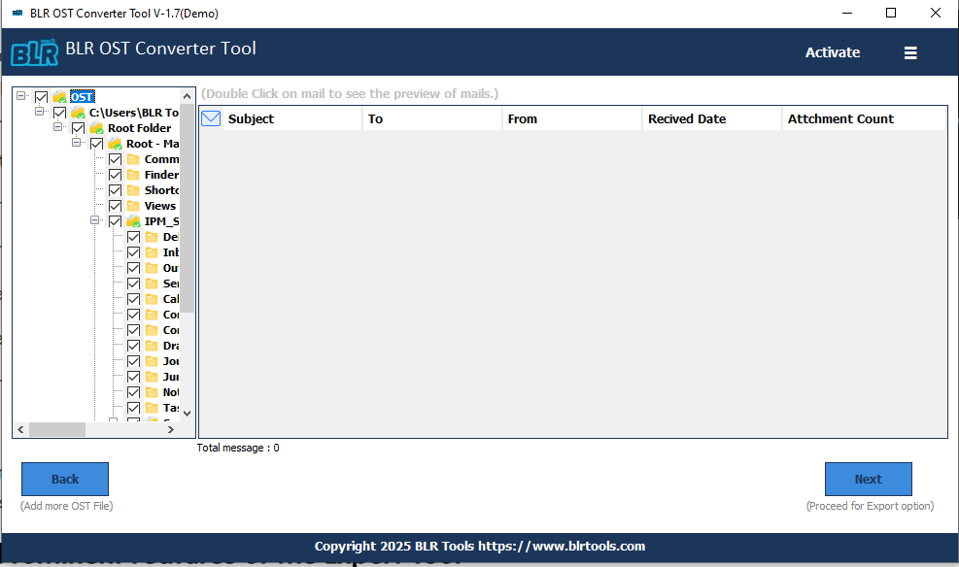
Task: Click the BLR logo in the header
Action: [34, 51]
